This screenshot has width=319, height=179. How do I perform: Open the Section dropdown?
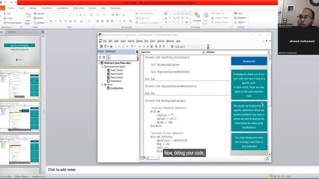40,23
